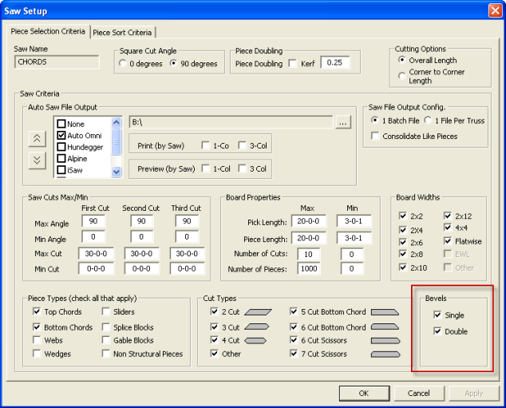Click the Saw Name CHORDS field
506x408 pixels.
click(x=57, y=62)
